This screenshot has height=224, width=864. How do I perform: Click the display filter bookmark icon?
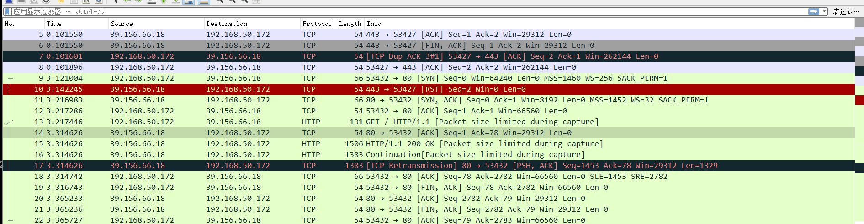pyautogui.click(x=7, y=11)
